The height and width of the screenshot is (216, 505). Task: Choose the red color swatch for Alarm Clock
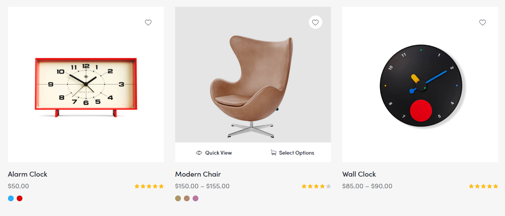click(x=20, y=198)
